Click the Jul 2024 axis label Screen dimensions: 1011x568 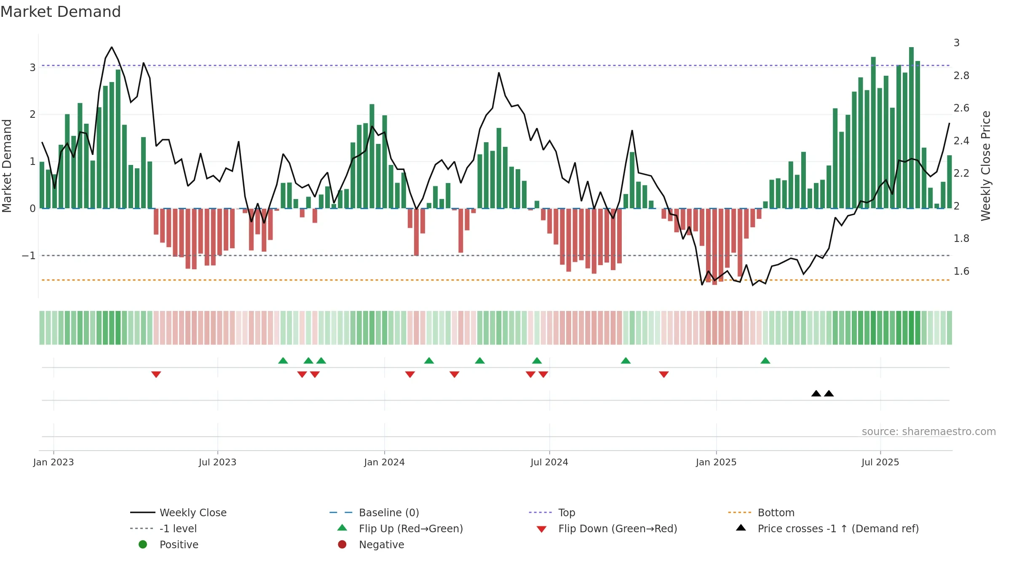pos(549,462)
